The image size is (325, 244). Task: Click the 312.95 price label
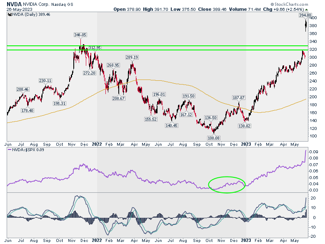pos(95,47)
